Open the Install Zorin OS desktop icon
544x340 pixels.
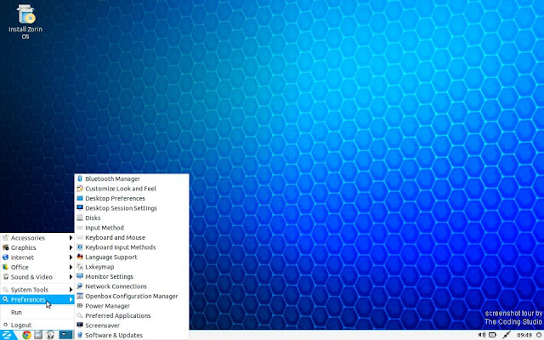coord(25,21)
